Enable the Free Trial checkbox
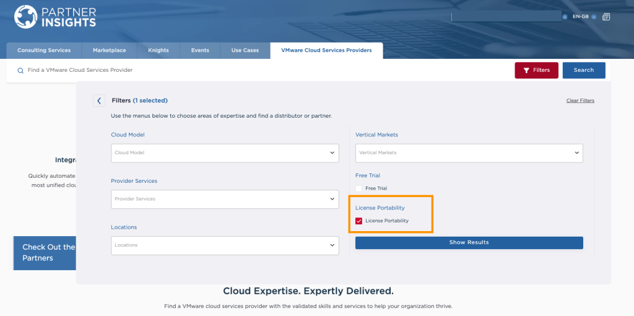This screenshot has width=634, height=316. tap(358, 188)
